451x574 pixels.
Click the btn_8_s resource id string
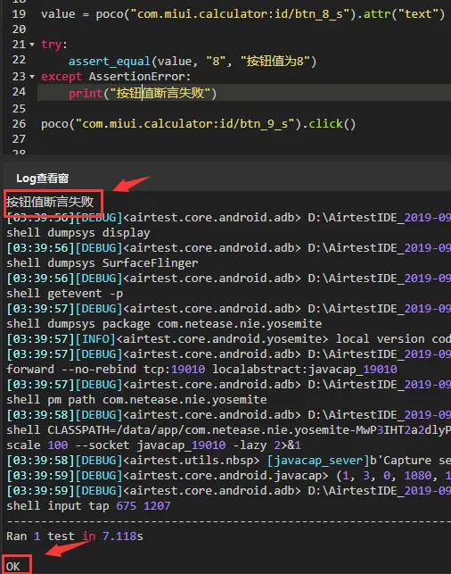[240, 14]
